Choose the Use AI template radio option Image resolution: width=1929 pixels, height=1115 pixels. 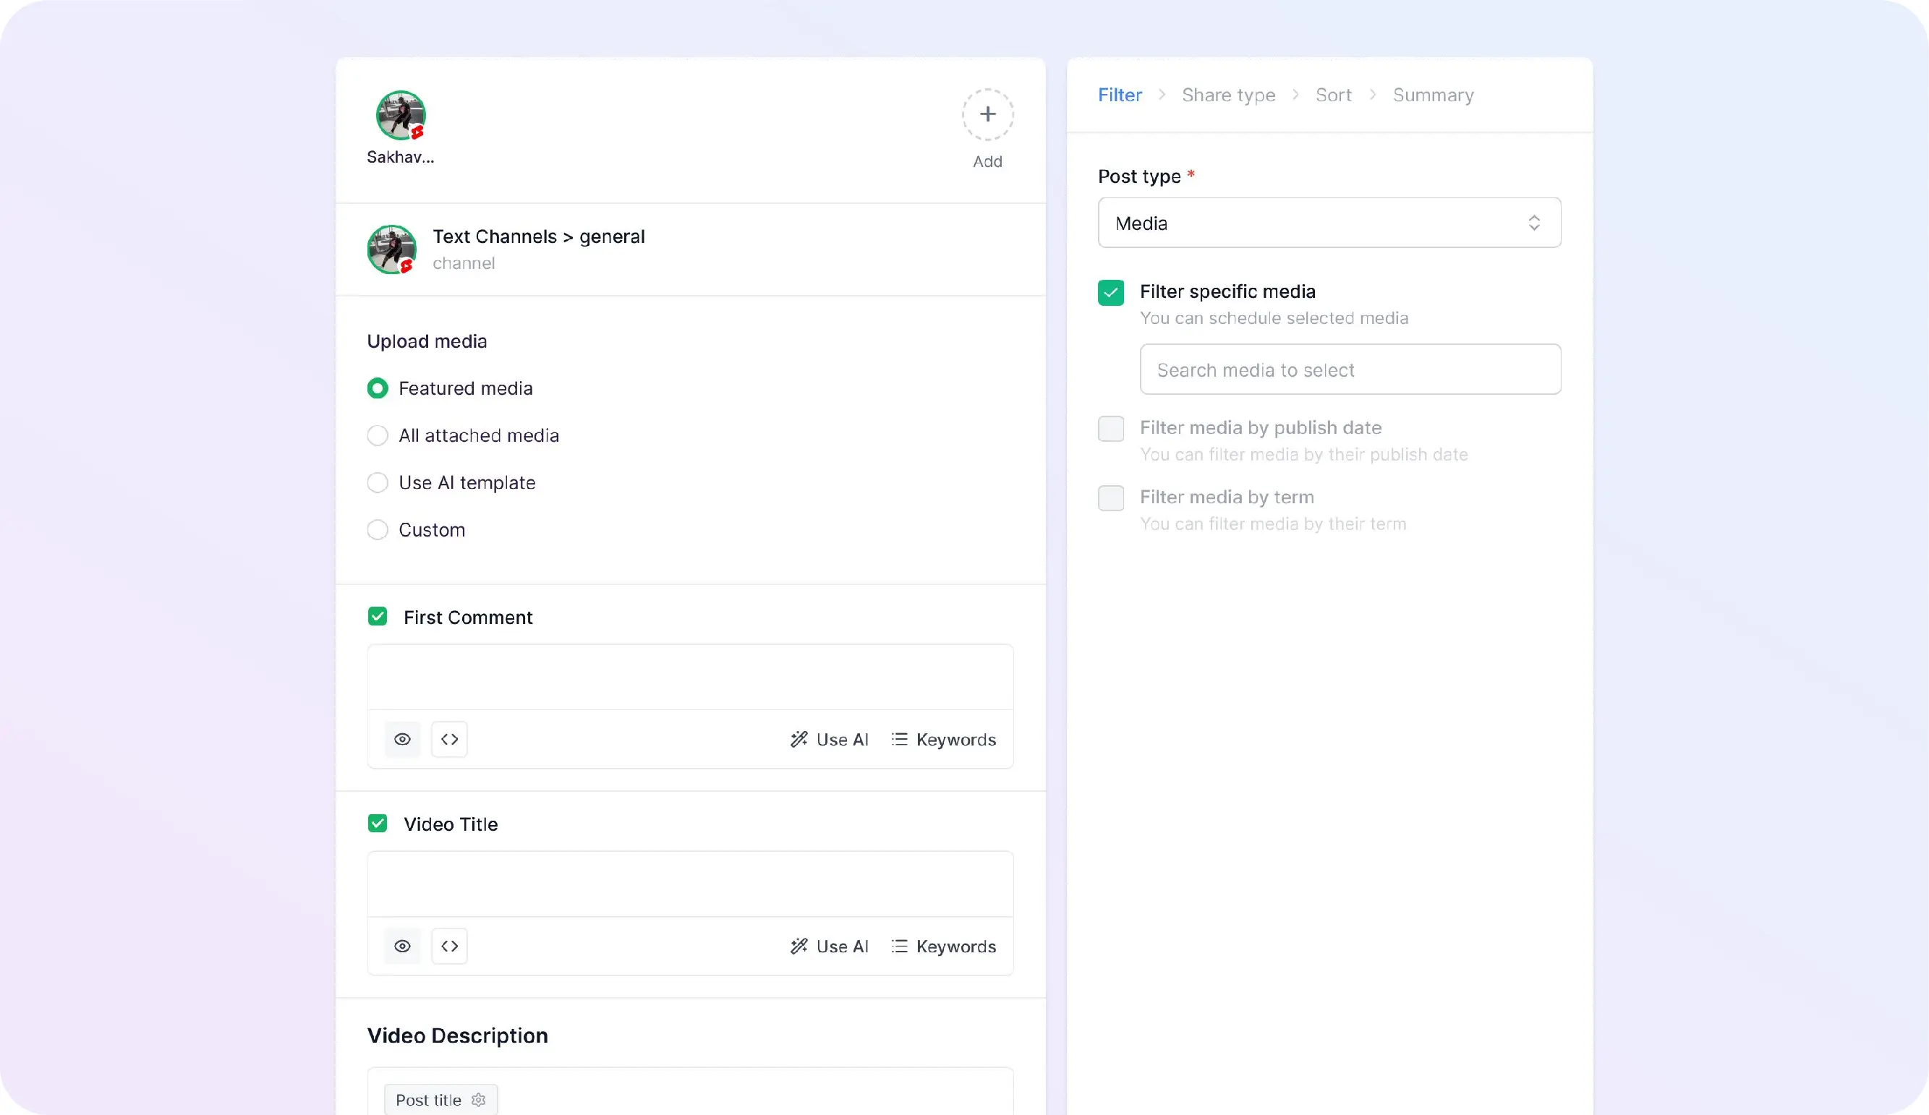click(378, 483)
